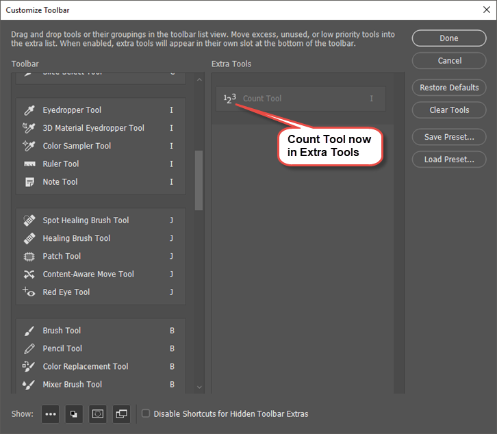497x434 pixels.
Task: Toggle the three-dots Show button
Action: (x=51, y=414)
